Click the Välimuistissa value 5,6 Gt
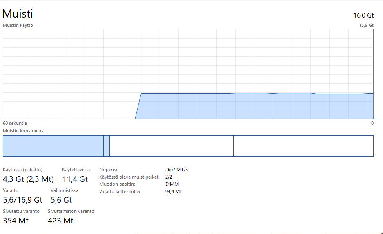Image resolution: width=383 pixels, height=234 pixels. tap(61, 200)
